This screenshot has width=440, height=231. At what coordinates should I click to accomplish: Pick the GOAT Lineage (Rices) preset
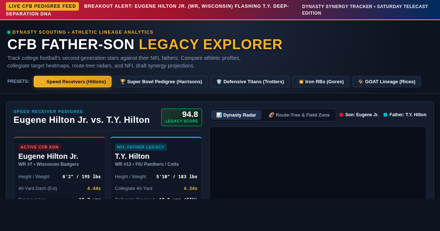[386, 81]
